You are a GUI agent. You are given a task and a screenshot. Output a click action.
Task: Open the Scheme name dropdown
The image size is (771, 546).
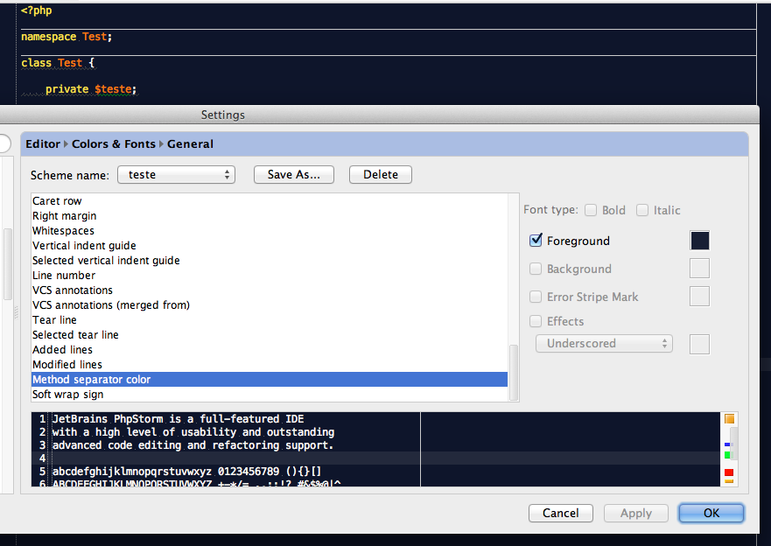(x=176, y=174)
